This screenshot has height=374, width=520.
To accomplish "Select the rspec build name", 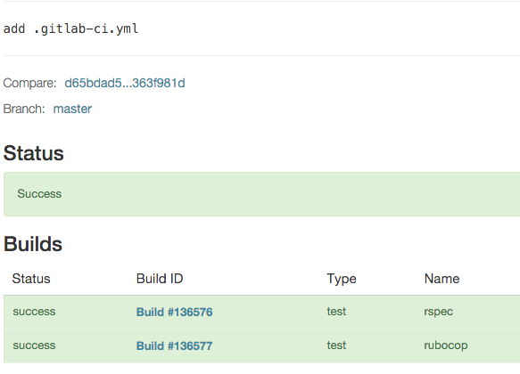I will coord(439,312).
